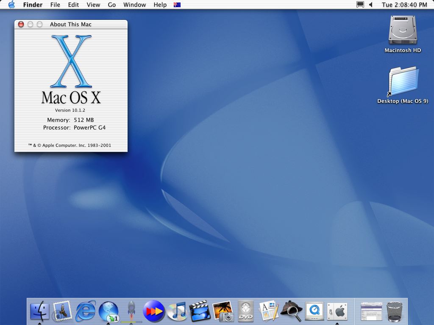
Task: Open the View menu
Action: click(x=93, y=5)
